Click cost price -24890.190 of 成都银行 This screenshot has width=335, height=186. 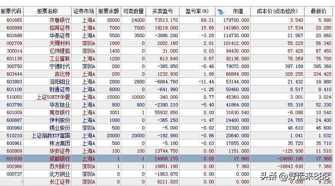290,159
